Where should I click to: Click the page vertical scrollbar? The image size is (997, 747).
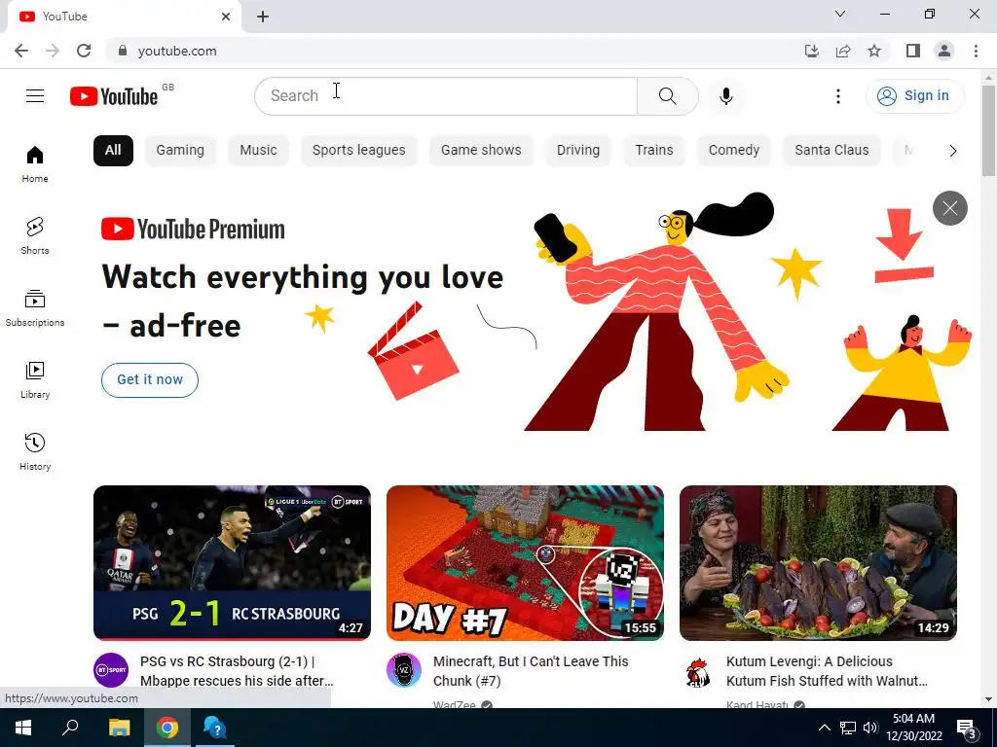[988, 130]
